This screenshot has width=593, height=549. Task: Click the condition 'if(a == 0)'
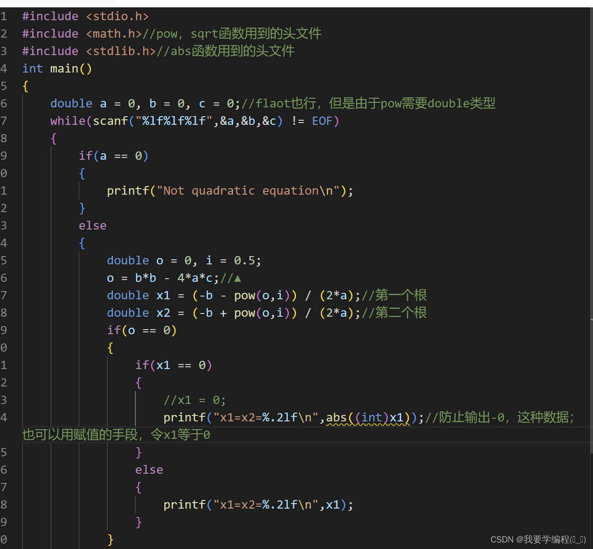[114, 156]
